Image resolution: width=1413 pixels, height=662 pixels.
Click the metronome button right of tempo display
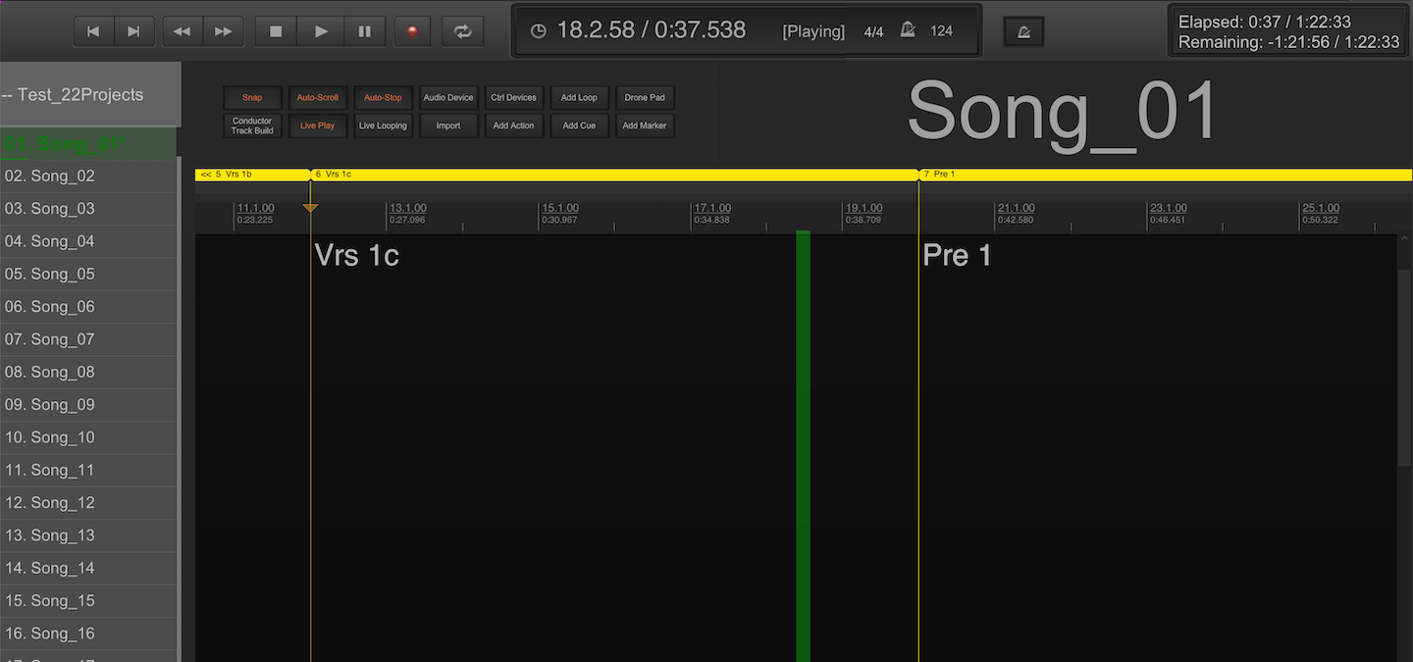click(x=1023, y=31)
